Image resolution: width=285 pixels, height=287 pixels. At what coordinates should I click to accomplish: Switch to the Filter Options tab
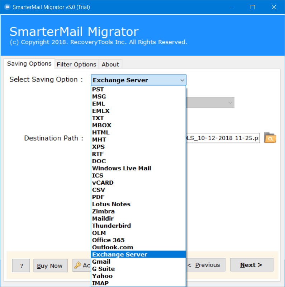[76, 65]
